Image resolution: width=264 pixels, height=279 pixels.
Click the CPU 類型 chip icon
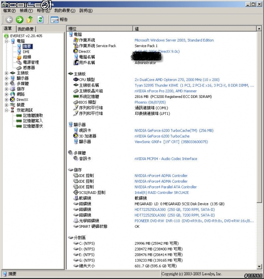[76, 79]
